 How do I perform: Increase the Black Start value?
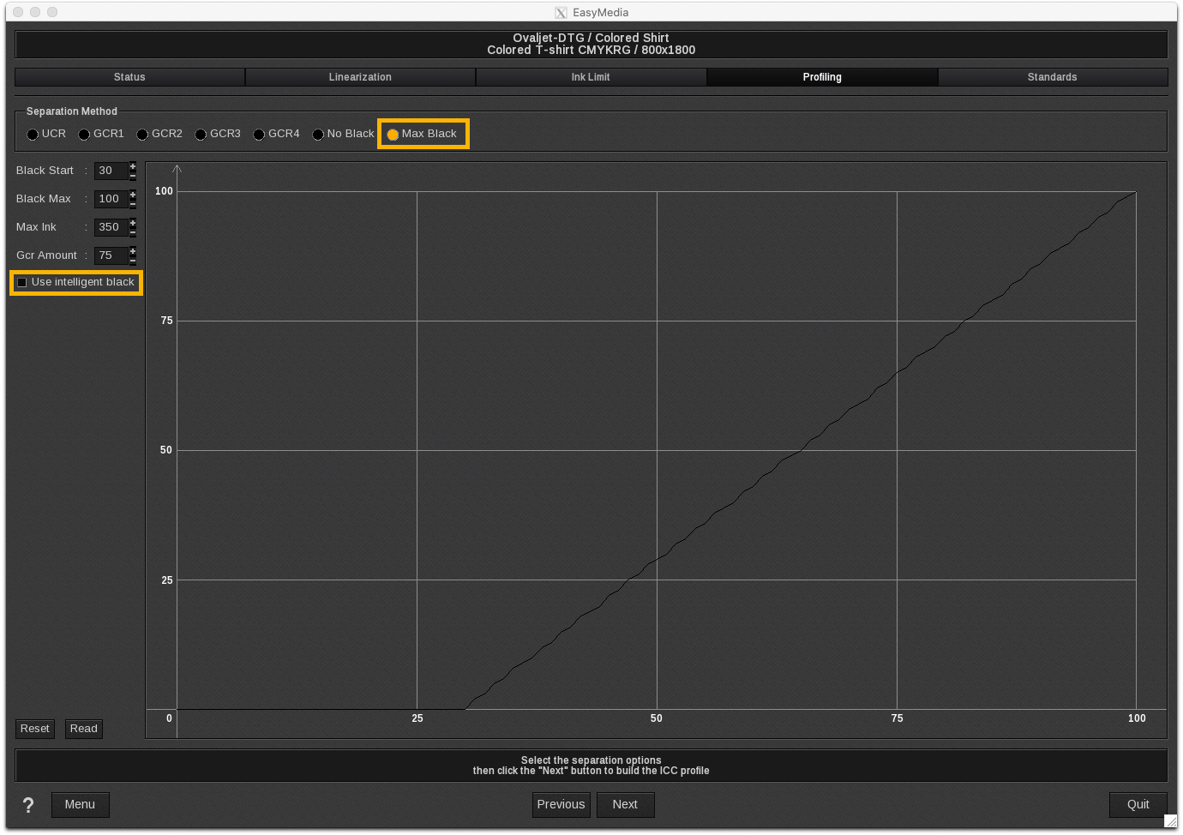click(x=133, y=165)
